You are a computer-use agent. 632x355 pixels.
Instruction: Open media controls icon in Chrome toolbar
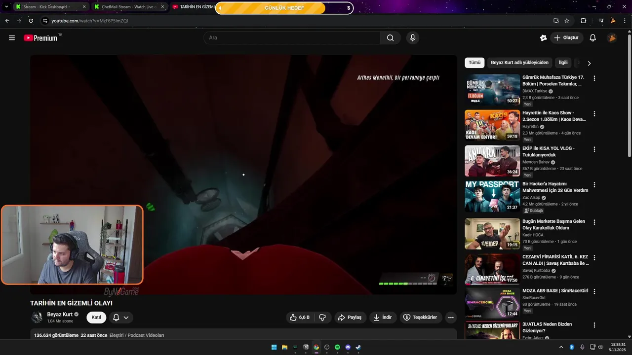pos(601,21)
